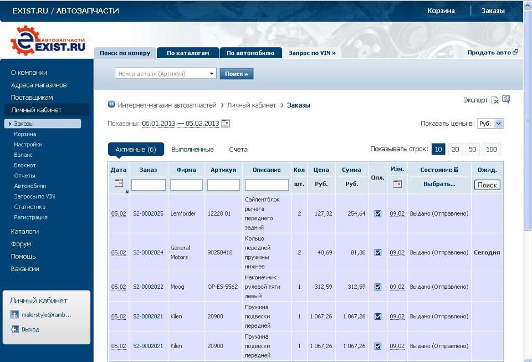This screenshot has width=532, height=362.
Task: Click the Exist.ru gear logo
Action: 24,42
